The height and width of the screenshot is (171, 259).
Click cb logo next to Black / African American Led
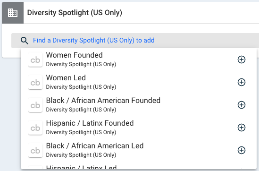(x=35, y=150)
